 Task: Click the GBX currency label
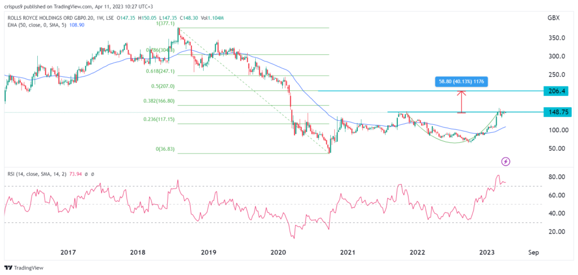(553, 19)
